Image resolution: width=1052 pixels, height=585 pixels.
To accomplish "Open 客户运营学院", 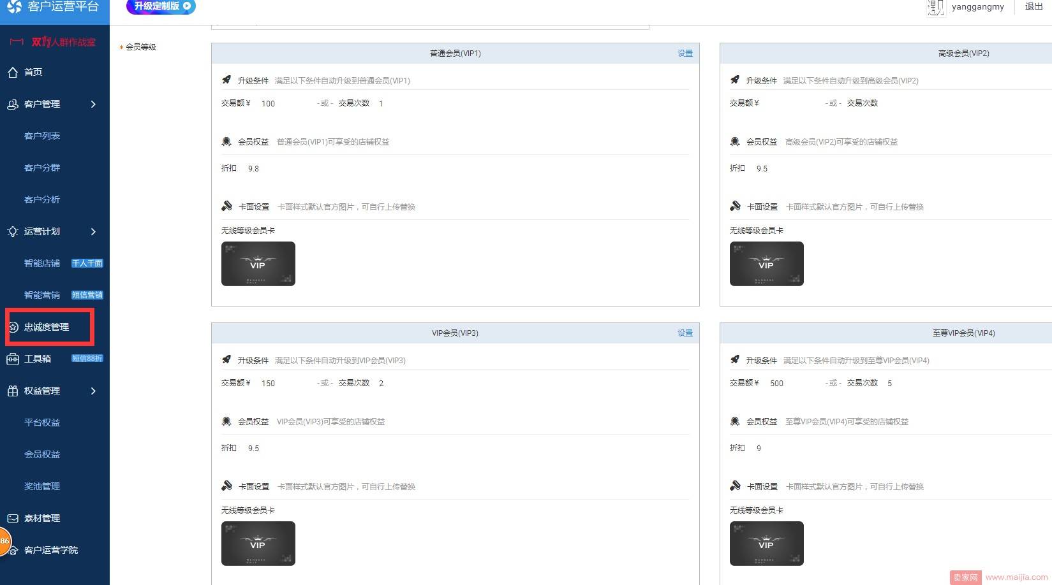I will pyautogui.click(x=51, y=550).
